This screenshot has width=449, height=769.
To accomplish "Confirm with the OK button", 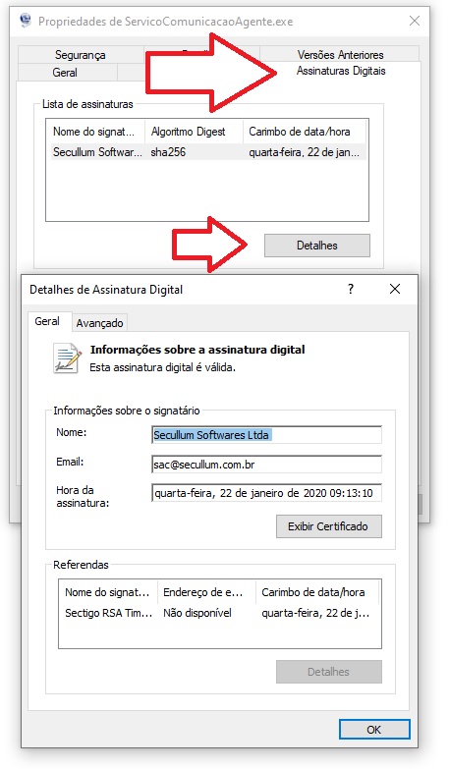I will point(374,730).
